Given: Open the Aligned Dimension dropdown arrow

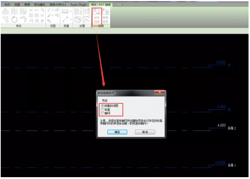Looking at the screenshot, I should click(x=71, y=11).
